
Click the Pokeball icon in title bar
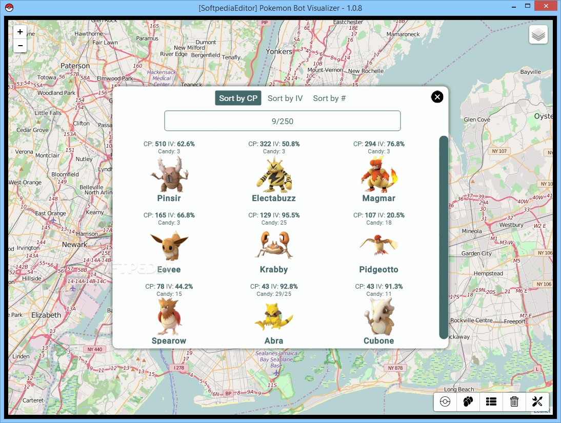click(9, 8)
